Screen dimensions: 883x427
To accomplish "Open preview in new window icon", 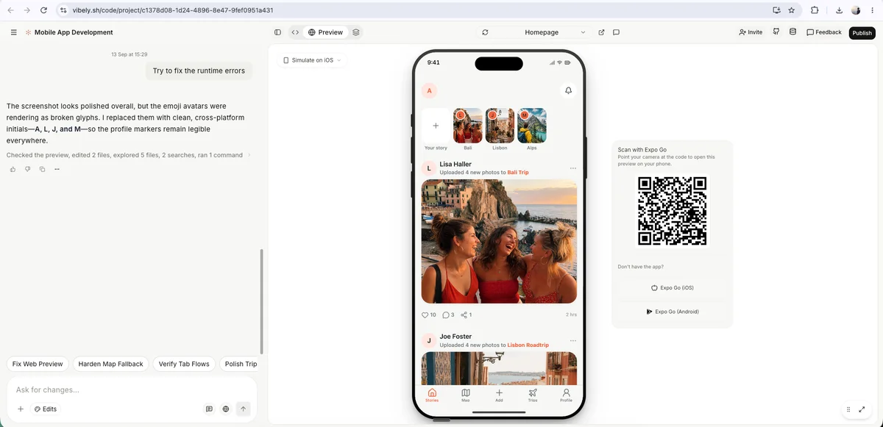I will tap(601, 32).
